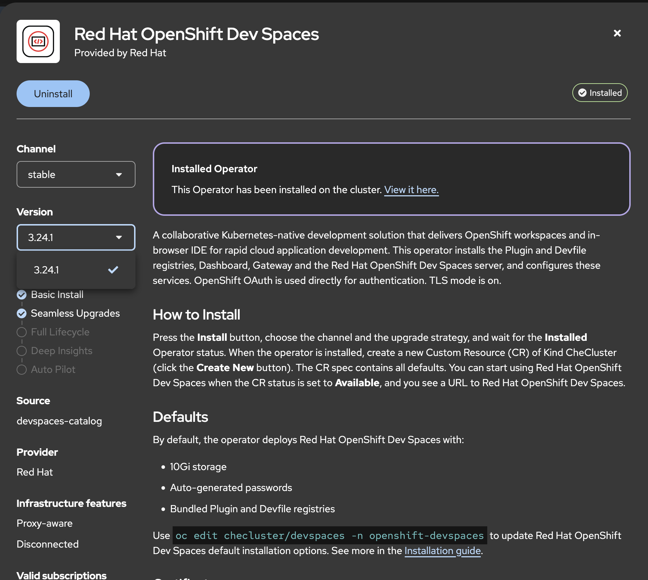
Task: Click the devspaces-catalog source text
Action: point(59,421)
